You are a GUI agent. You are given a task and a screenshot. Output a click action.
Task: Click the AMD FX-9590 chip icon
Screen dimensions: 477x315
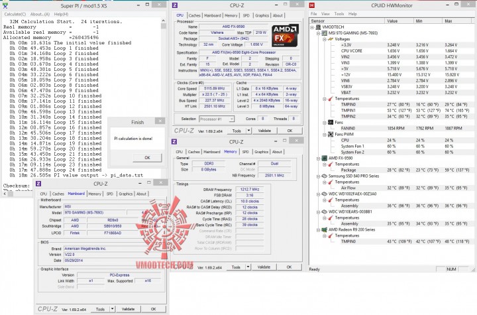324,158
